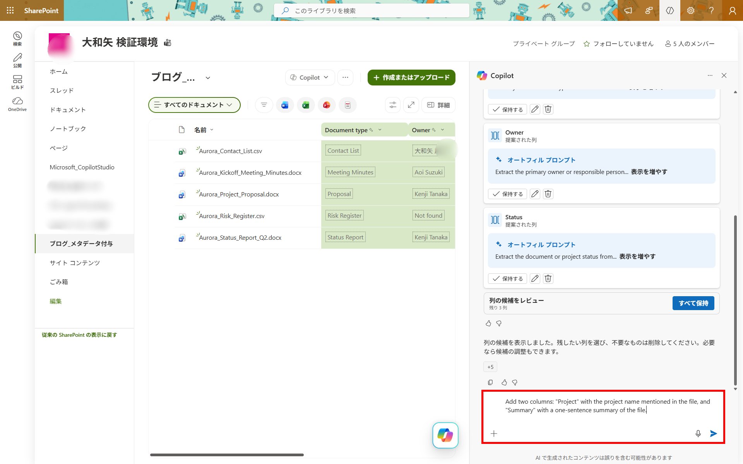Click 編集 link in navigation
743x464 pixels.
pos(55,301)
